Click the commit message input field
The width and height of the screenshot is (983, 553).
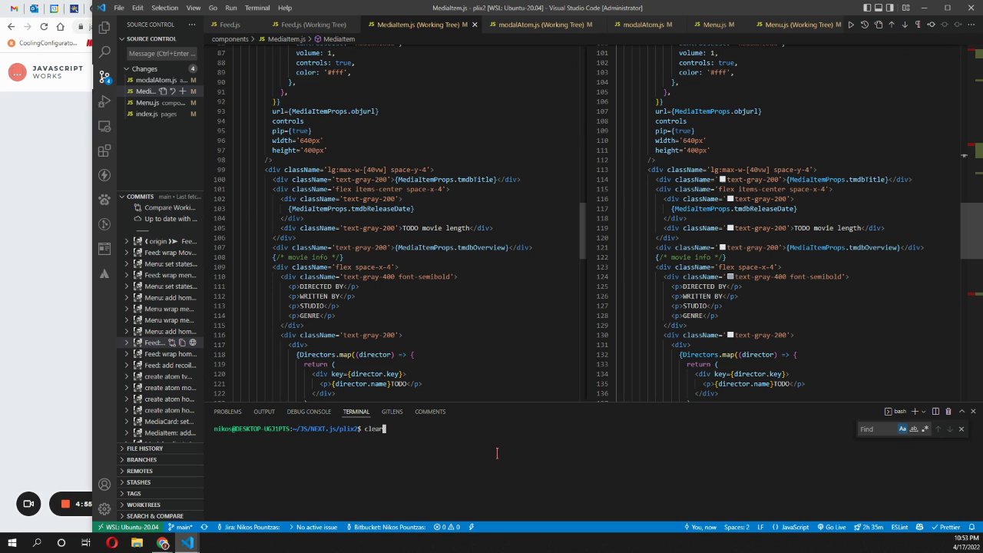[161, 54]
